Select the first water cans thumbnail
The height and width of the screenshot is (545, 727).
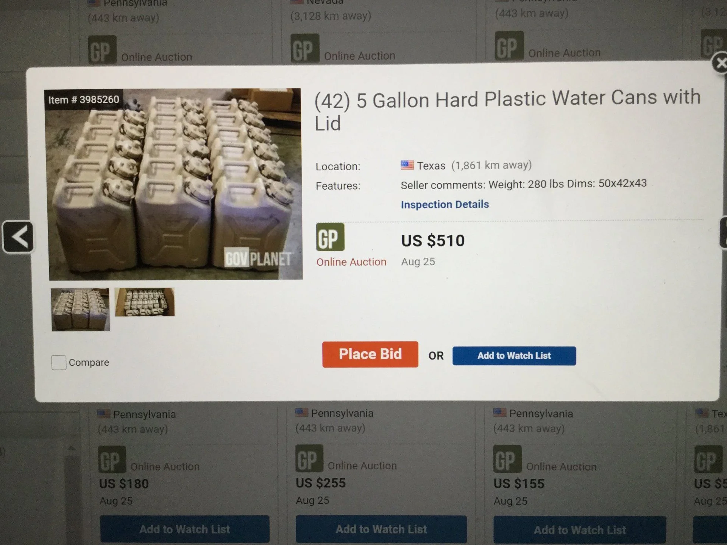(x=80, y=310)
